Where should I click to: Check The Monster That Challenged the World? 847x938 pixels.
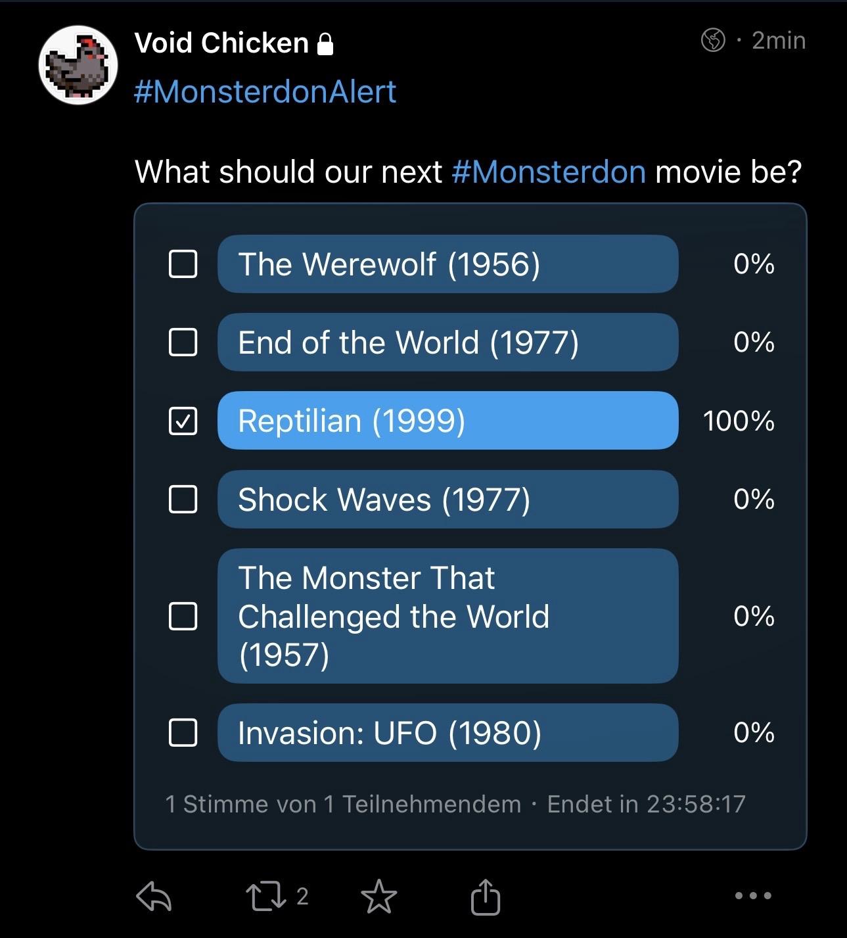point(183,617)
